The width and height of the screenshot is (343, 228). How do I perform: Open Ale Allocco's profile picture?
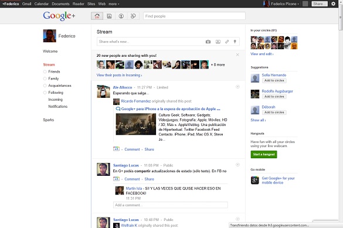click(x=103, y=91)
